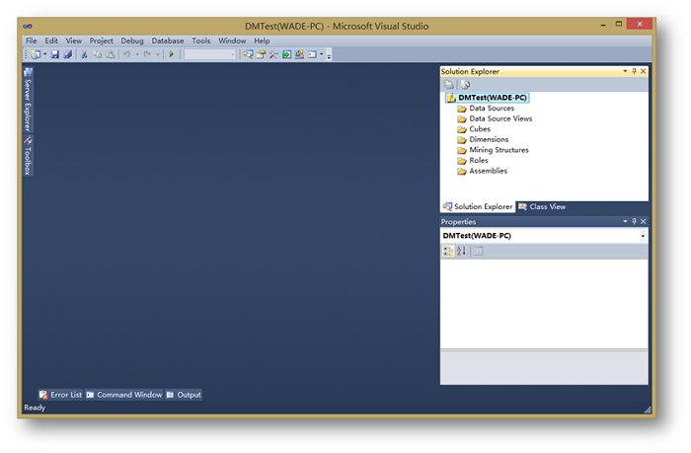The width and height of the screenshot is (691, 453).
Task: Click the Paste toolbar icon
Action: pos(111,54)
